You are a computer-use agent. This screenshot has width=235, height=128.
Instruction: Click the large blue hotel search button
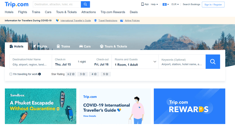(x=213, y=62)
